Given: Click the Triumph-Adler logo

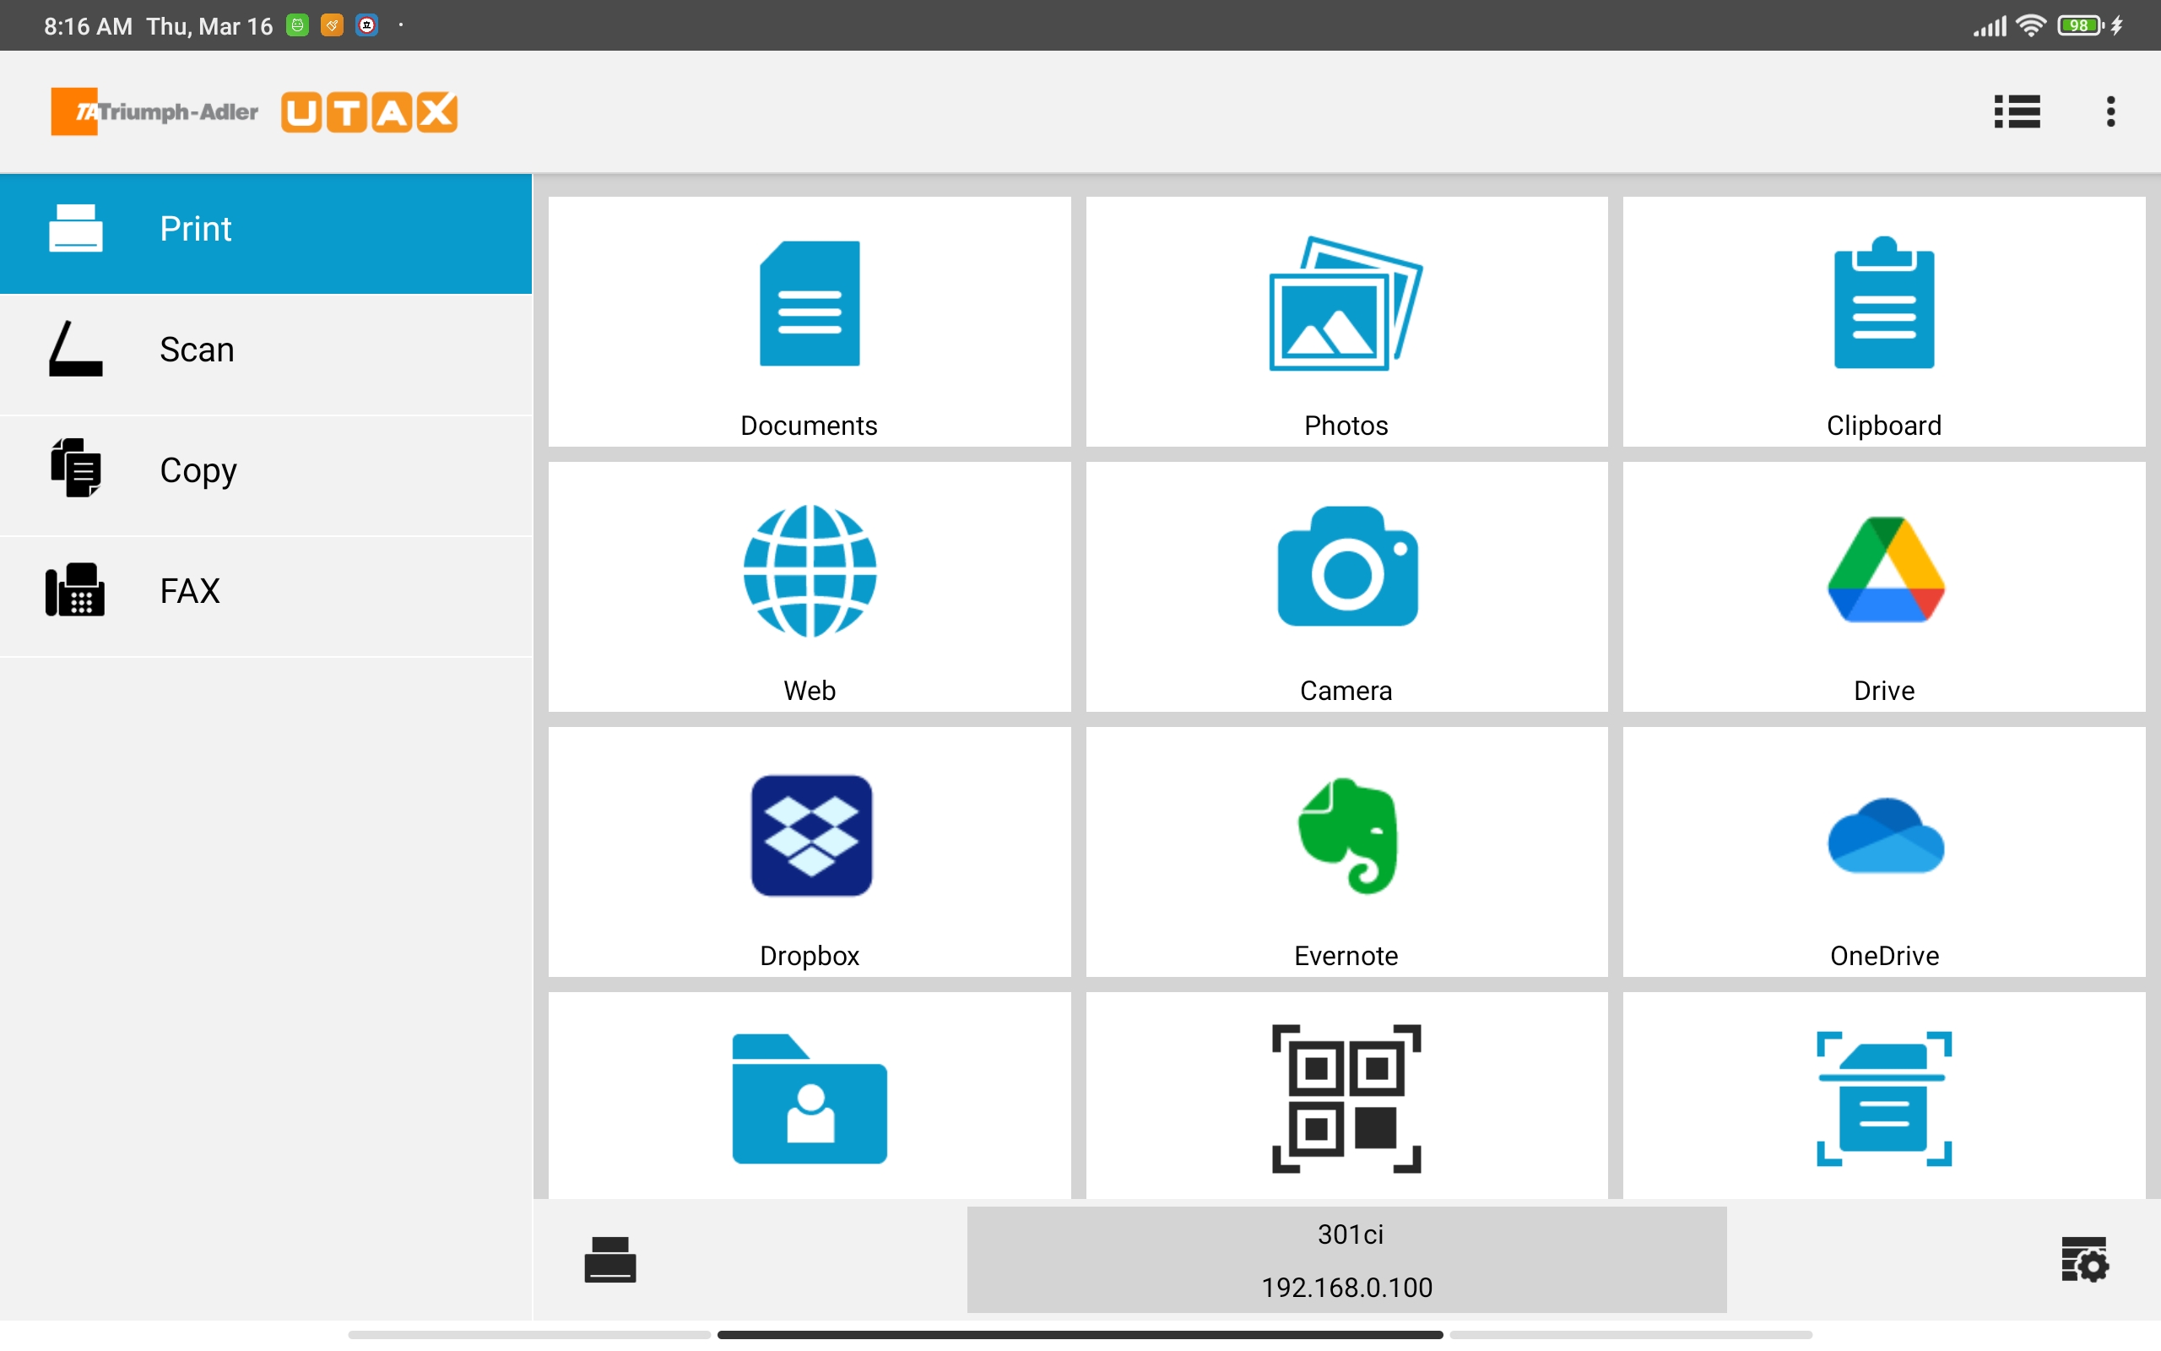Looking at the screenshot, I should (x=154, y=111).
